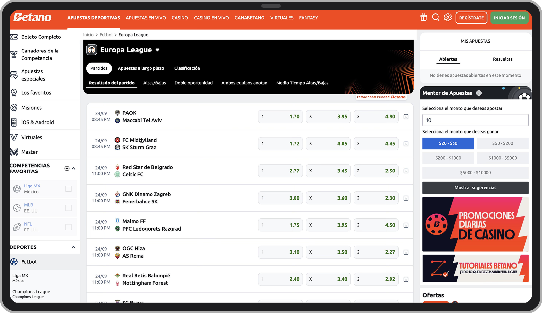
Task: Open settings gear icon in header
Action: (x=448, y=18)
